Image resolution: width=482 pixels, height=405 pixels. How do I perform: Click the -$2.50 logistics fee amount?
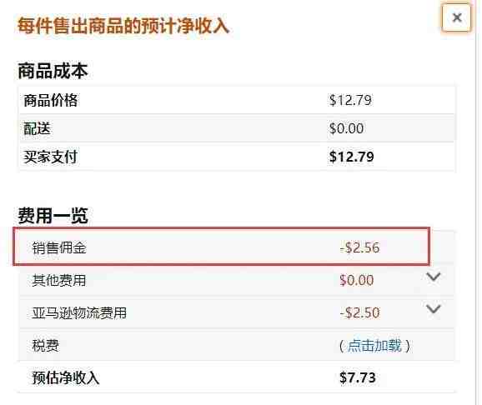[359, 312]
